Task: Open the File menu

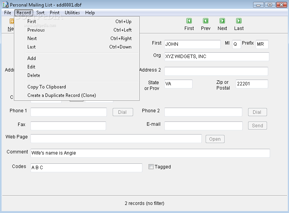Action: [8, 13]
